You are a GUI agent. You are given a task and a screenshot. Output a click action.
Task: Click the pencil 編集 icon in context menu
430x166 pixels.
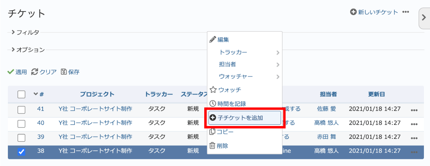coord(212,39)
